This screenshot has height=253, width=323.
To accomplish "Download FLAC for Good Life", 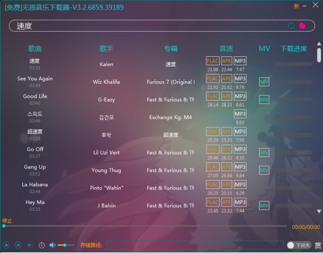I will coord(212,96).
